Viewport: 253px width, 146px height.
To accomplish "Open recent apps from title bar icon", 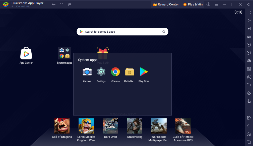I will pos(70,5).
